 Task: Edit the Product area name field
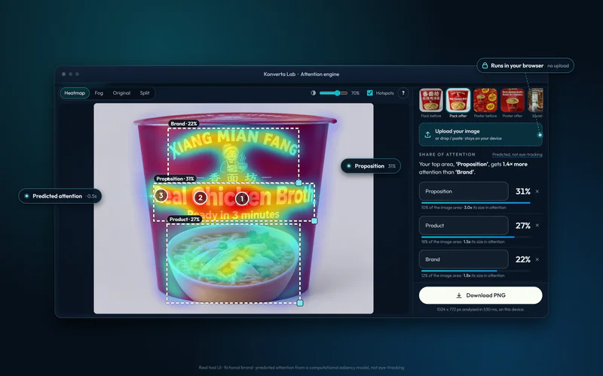pos(464,225)
